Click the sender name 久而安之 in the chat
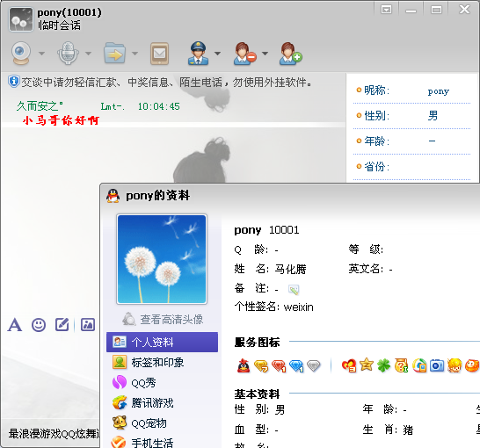The width and height of the screenshot is (480, 448). click(x=40, y=106)
